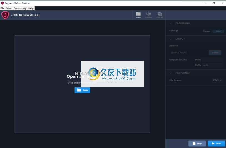Click the Clear All icon
The width and height of the screenshot is (226, 148).
pos(159,14)
